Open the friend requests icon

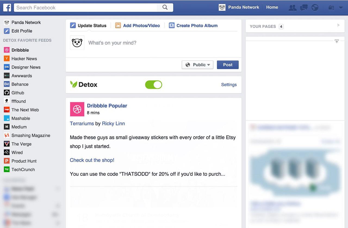(293, 8)
